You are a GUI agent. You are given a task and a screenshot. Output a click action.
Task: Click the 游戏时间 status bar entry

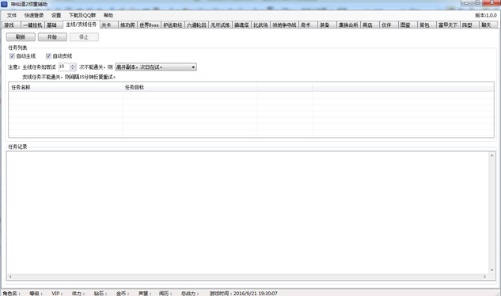pos(244,294)
